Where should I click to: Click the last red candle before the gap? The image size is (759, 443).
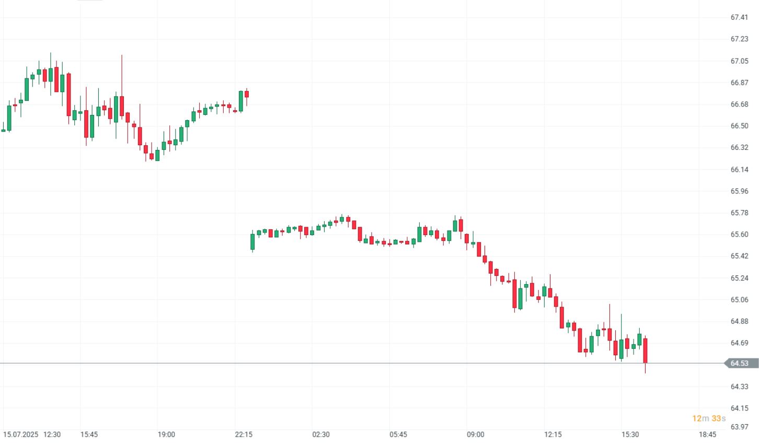[246, 94]
